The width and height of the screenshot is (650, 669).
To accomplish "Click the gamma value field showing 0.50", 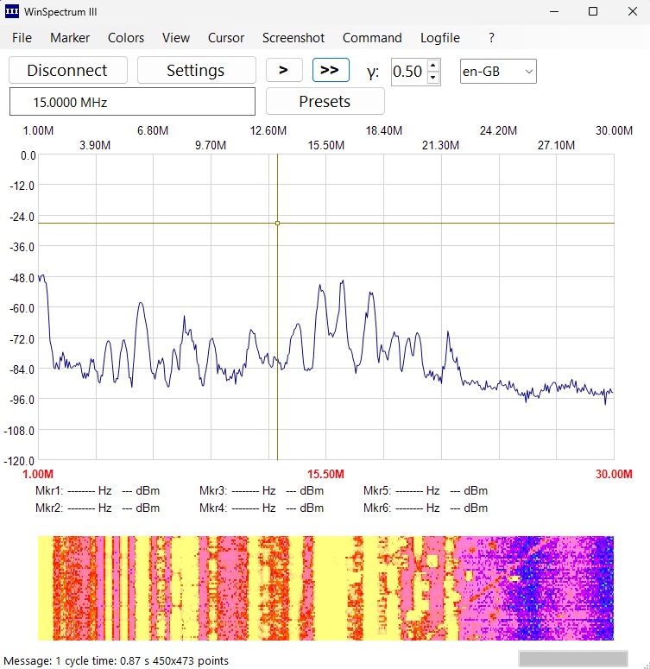I will click(x=407, y=72).
